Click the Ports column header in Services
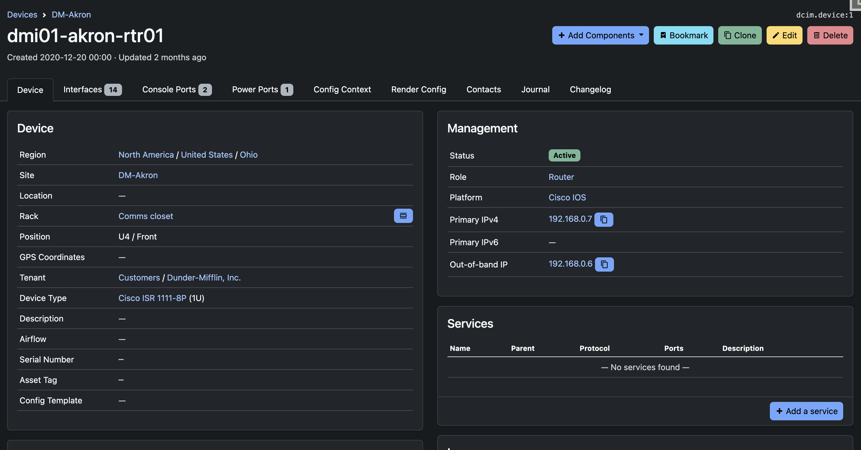Screen dimensions: 861x450 coord(674,348)
